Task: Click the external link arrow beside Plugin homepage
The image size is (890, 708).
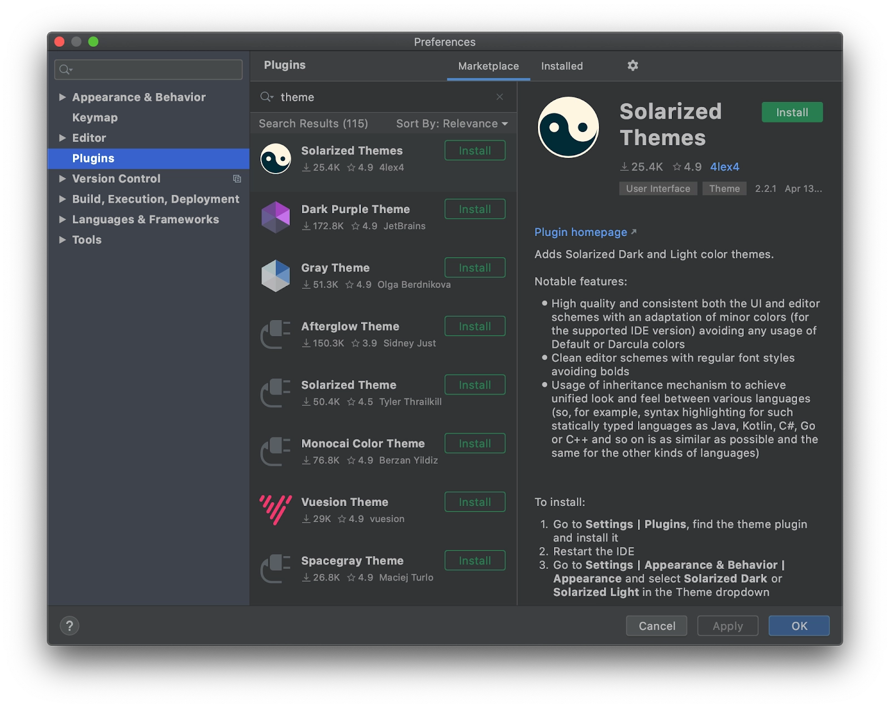Action: pyautogui.click(x=634, y=232)
